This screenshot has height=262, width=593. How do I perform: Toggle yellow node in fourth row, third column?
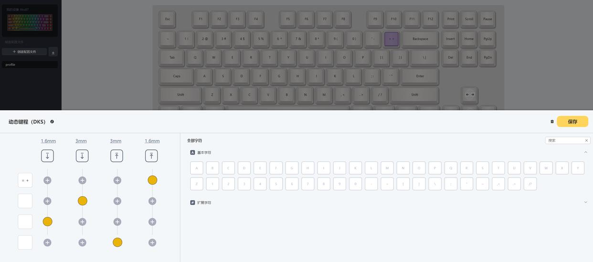click(x=117, y=242)
